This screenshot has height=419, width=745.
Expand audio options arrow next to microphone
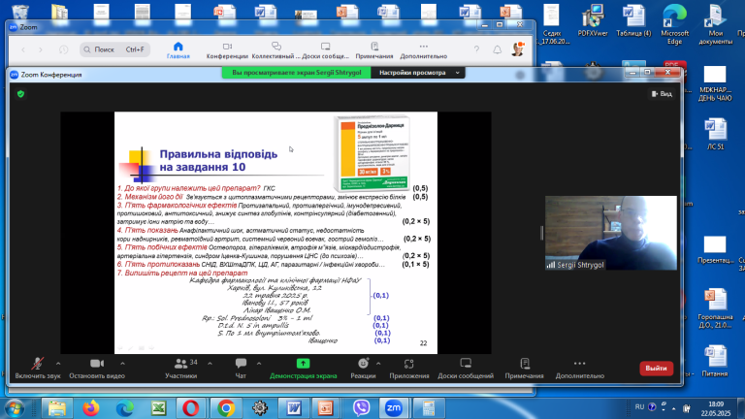click(58, 364)
